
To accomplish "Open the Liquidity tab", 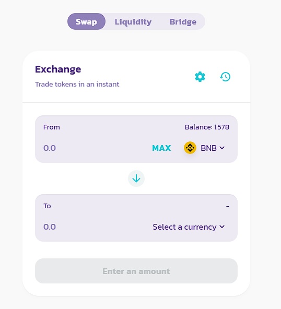I will 133,22.
